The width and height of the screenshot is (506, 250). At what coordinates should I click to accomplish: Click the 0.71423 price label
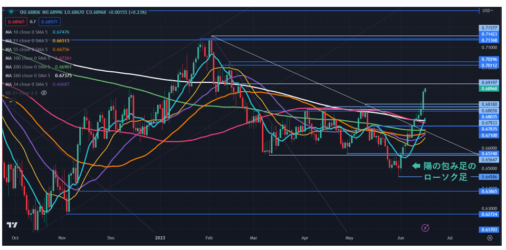click(x=488, y=34)
